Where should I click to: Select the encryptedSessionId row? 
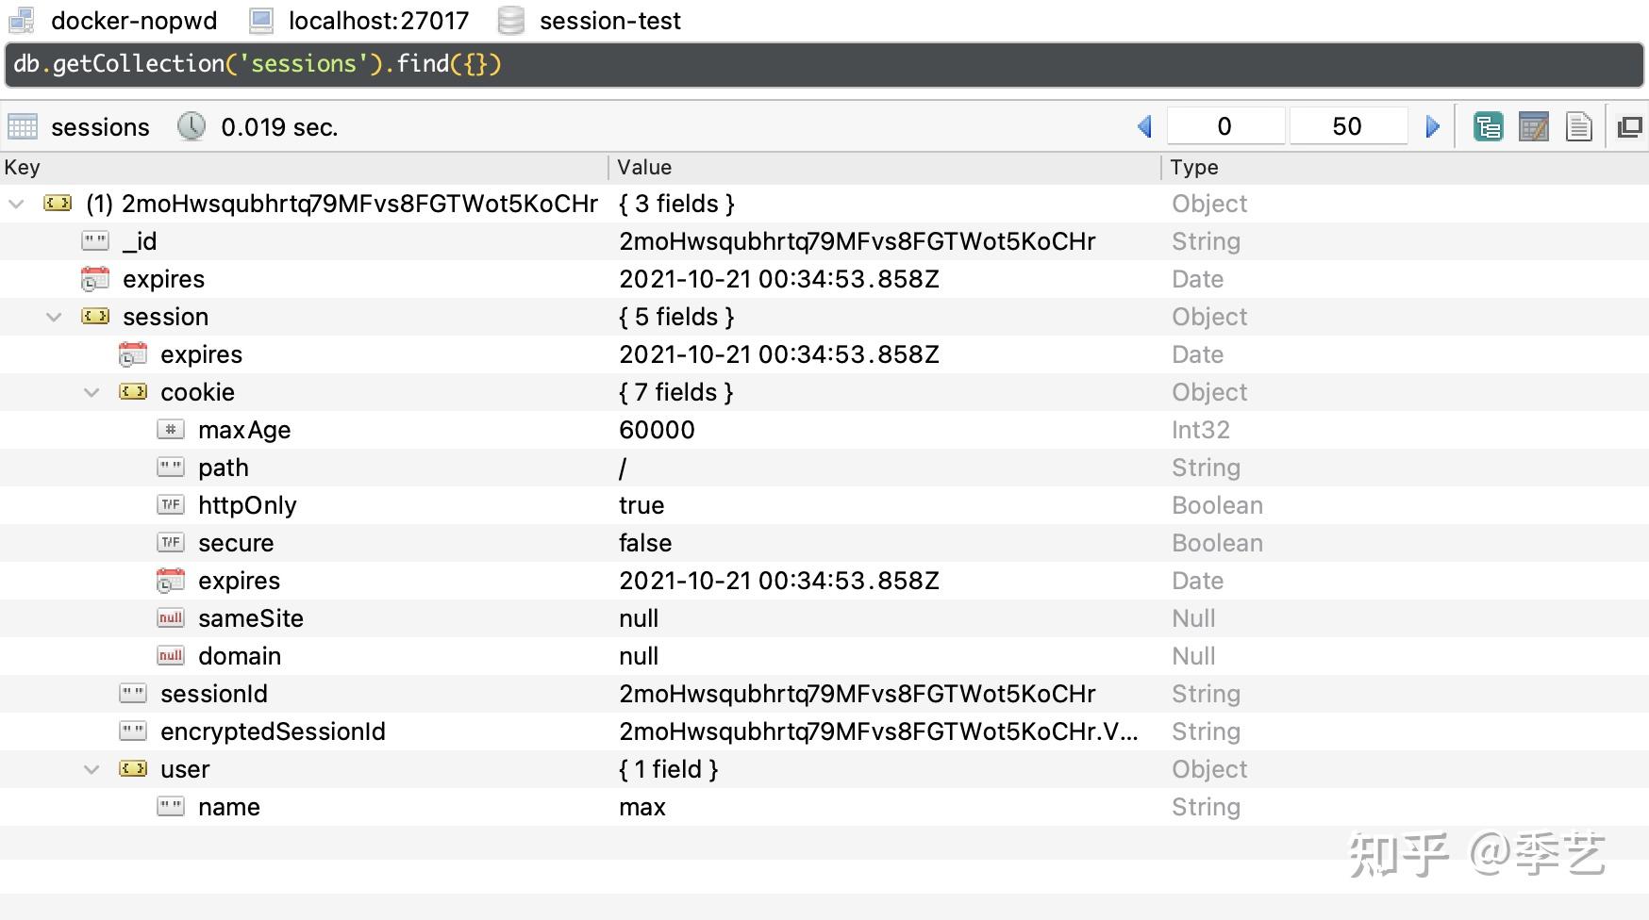tap(273, 731)
